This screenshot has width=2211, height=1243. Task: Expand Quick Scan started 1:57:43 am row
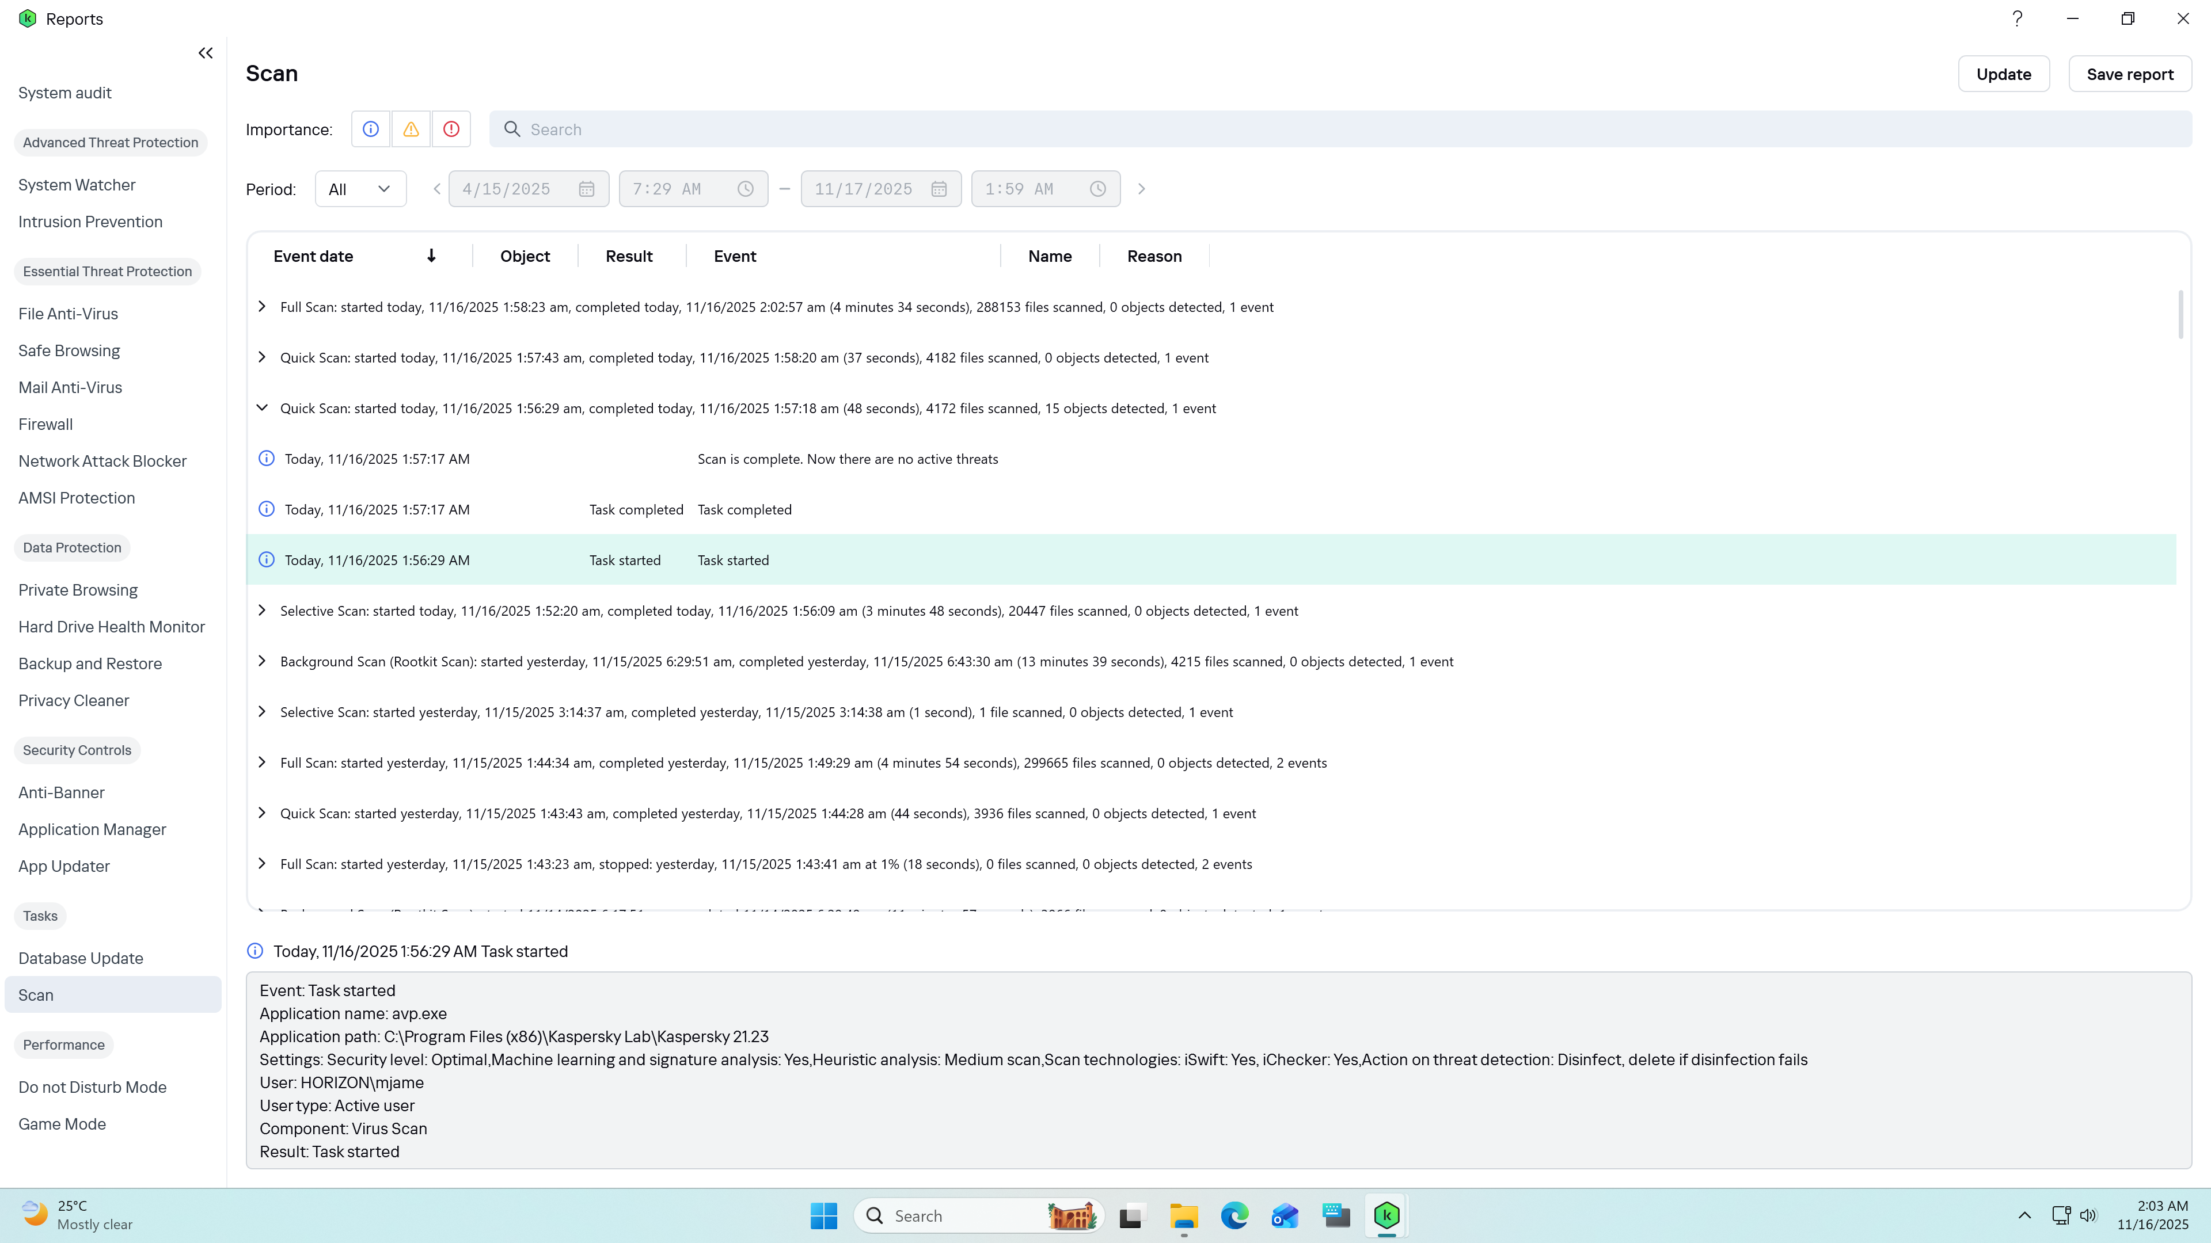pyautogui.click(x=262, y=357)
